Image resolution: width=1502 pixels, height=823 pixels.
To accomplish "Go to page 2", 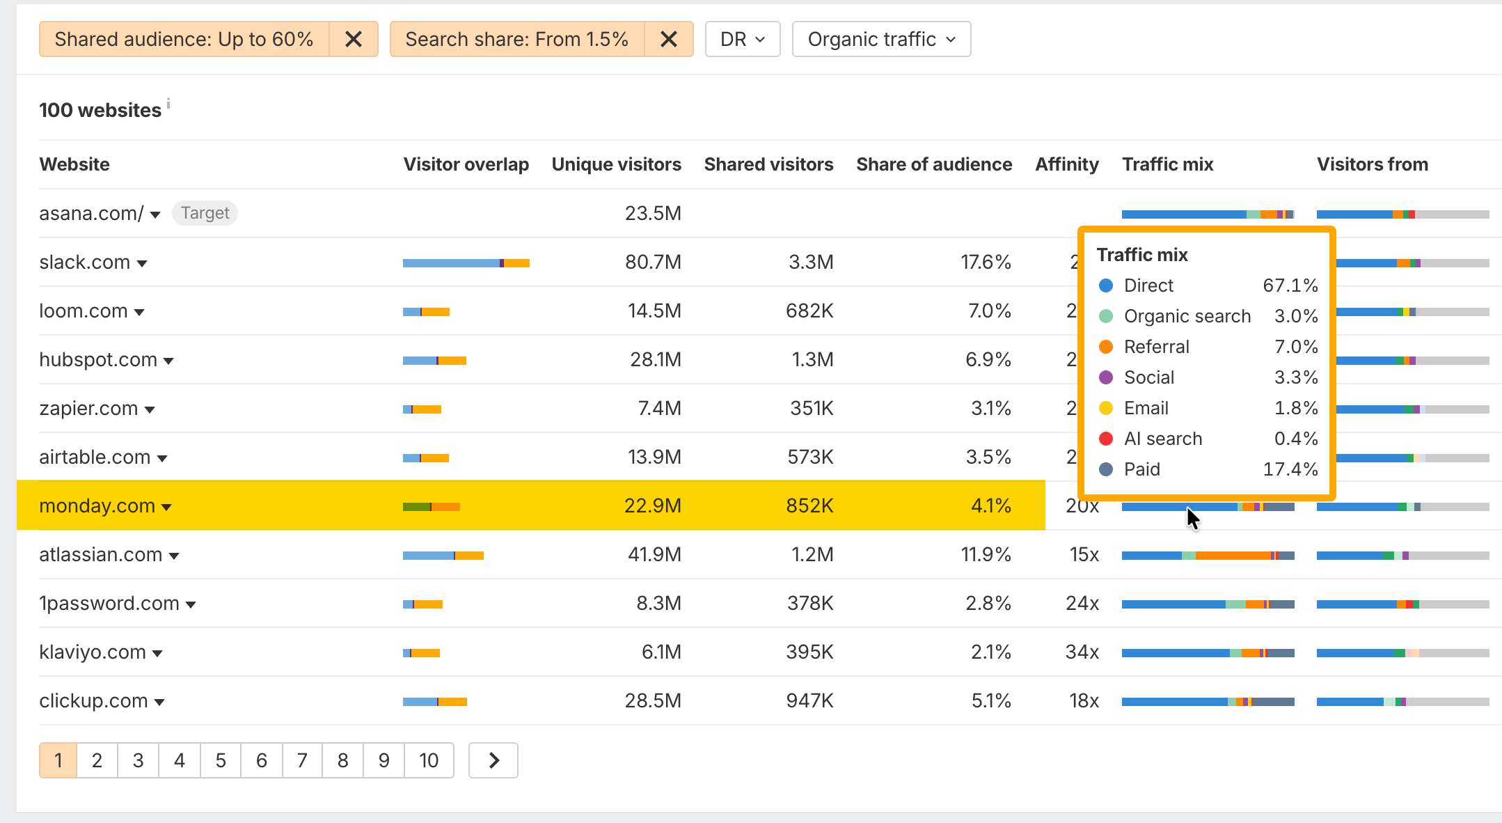I will coord(97,760).
